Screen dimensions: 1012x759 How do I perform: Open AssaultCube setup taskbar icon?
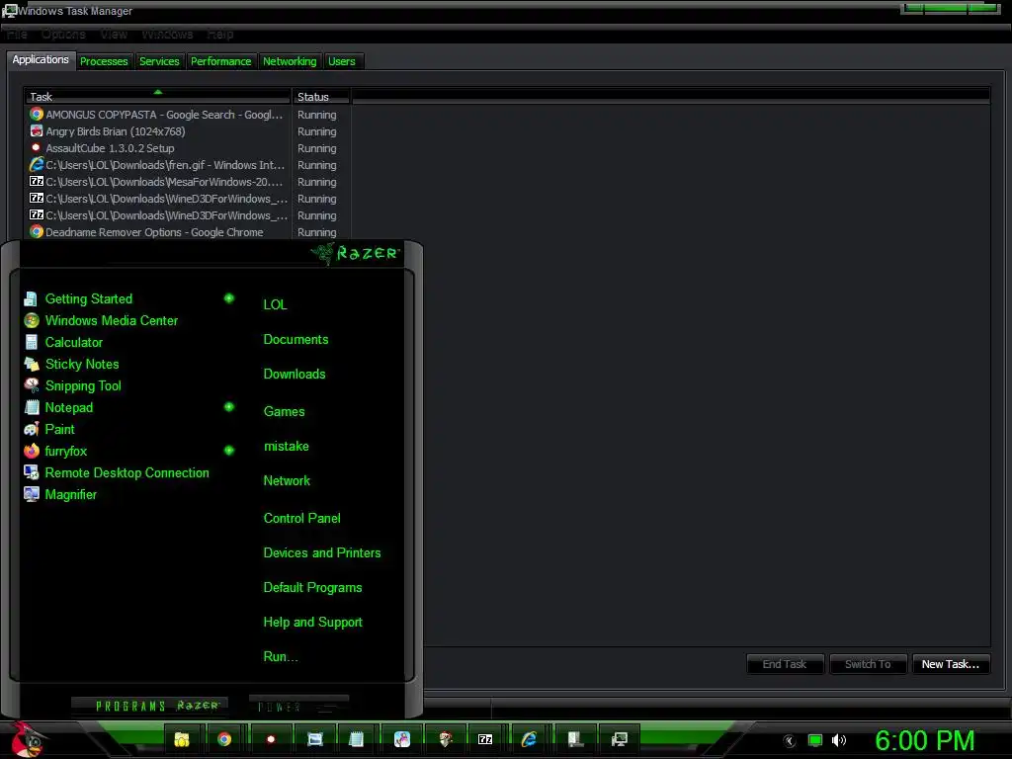(x=271, y=739)
